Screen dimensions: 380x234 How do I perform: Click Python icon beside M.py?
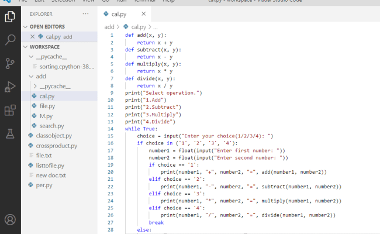click(x=34, y=116)
